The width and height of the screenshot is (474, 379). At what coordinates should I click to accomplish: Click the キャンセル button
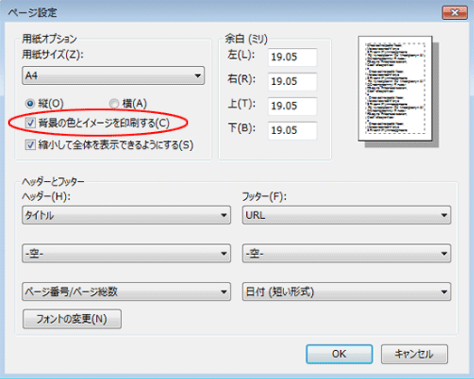click(414, 354)
